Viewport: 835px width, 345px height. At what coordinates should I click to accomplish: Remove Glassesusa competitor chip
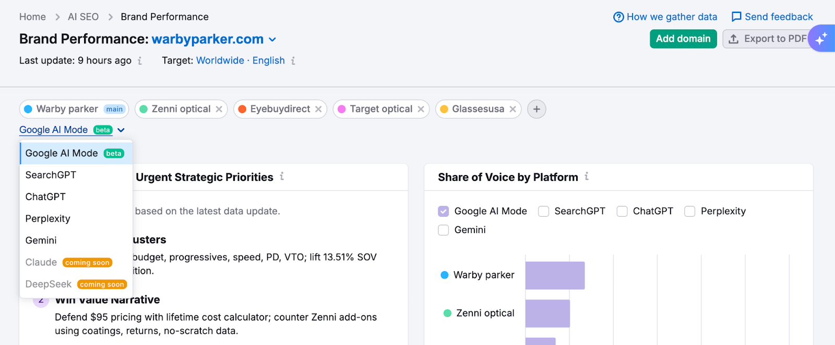512,109
